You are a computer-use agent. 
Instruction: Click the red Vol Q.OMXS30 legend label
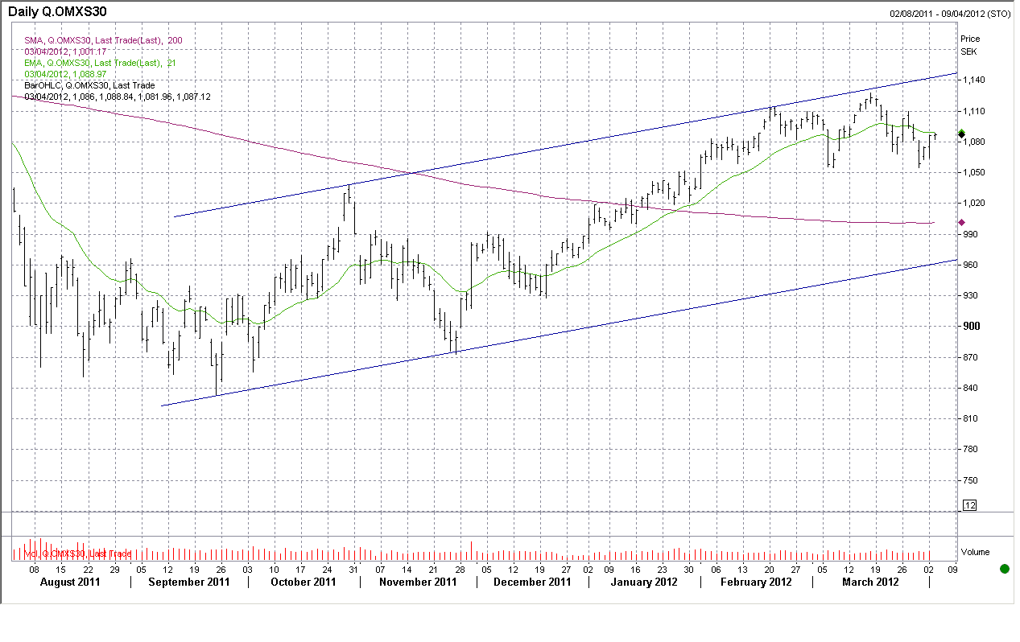77,554
